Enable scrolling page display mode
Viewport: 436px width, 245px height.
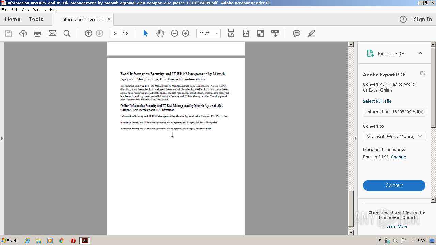click(x=231, y=33)
